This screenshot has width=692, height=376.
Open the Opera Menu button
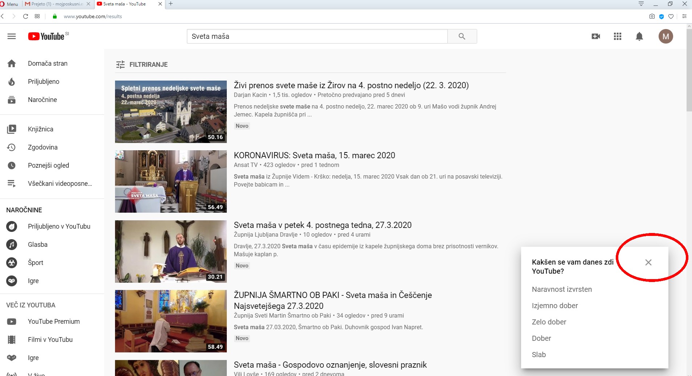9,4
